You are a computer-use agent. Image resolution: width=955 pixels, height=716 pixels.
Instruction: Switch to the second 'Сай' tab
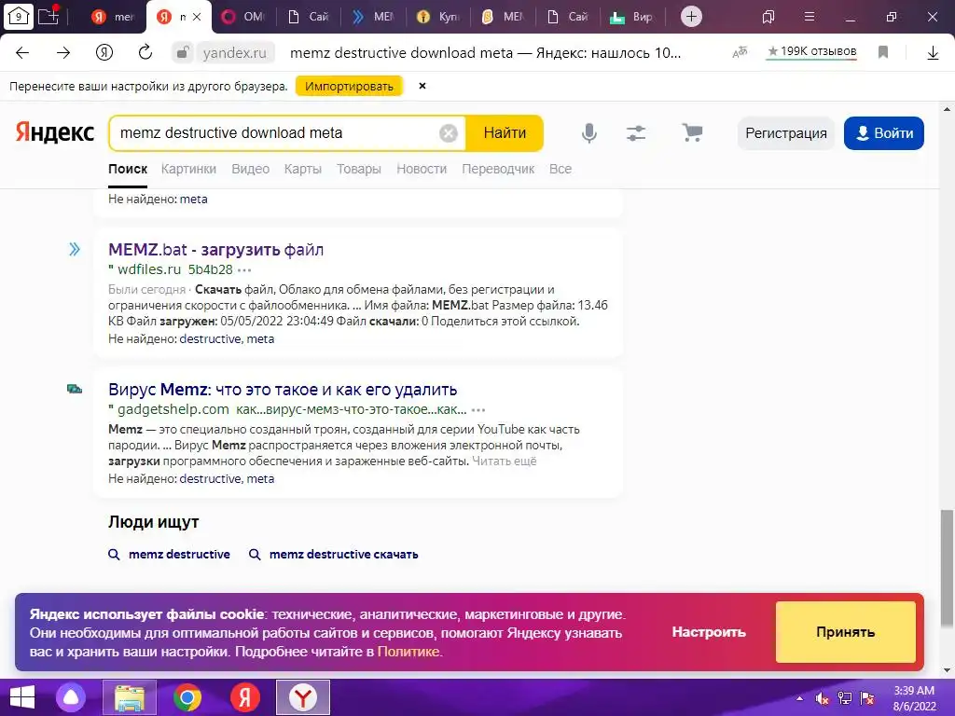coord(567,17)
